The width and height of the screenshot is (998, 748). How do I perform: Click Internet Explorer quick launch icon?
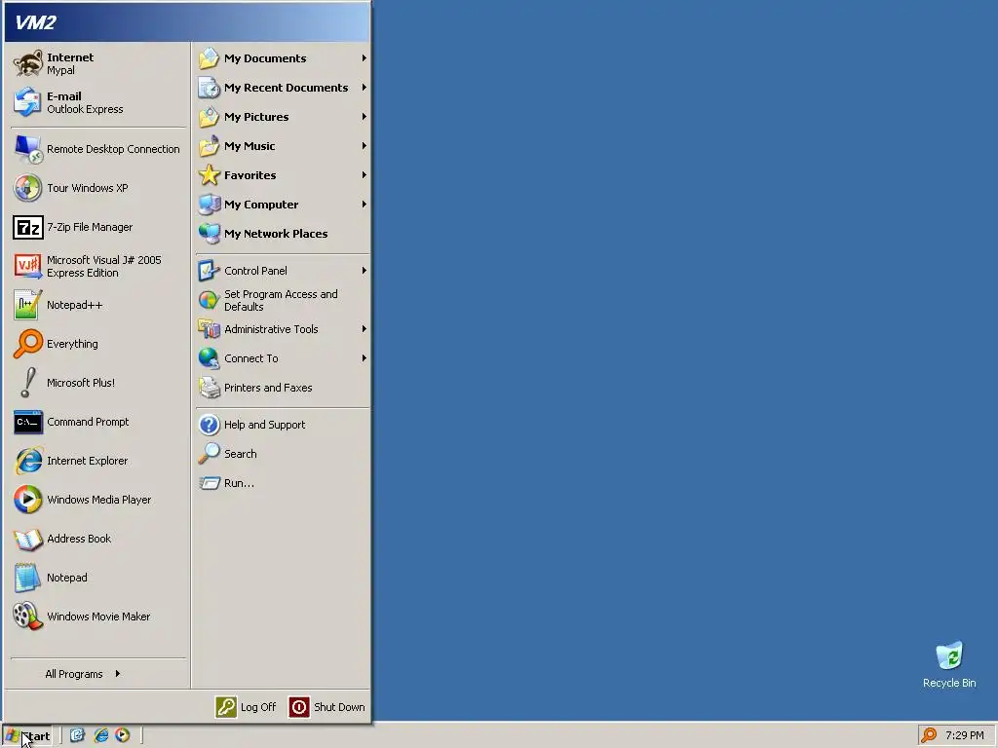pos(100,735)
